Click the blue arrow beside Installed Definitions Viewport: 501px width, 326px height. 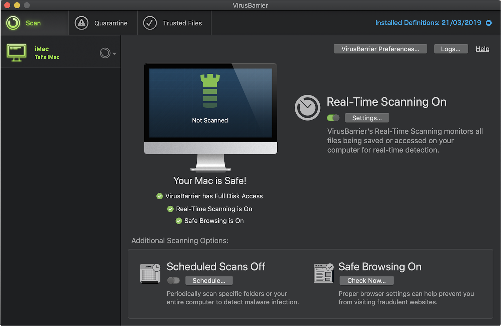coord(489,23)
